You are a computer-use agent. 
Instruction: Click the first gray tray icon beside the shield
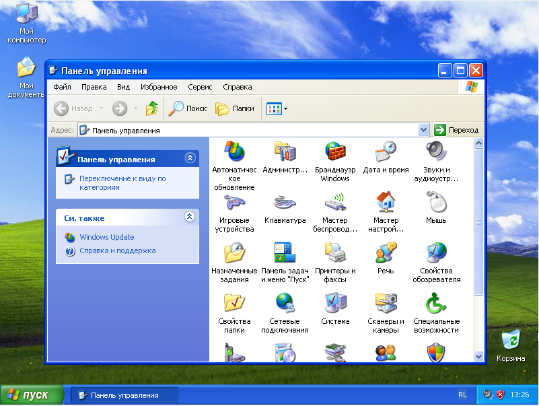[x=487, y=395]
